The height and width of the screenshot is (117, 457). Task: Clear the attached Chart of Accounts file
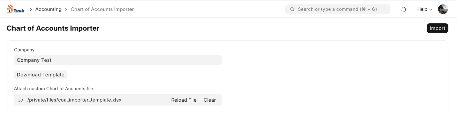pos(209,100)
